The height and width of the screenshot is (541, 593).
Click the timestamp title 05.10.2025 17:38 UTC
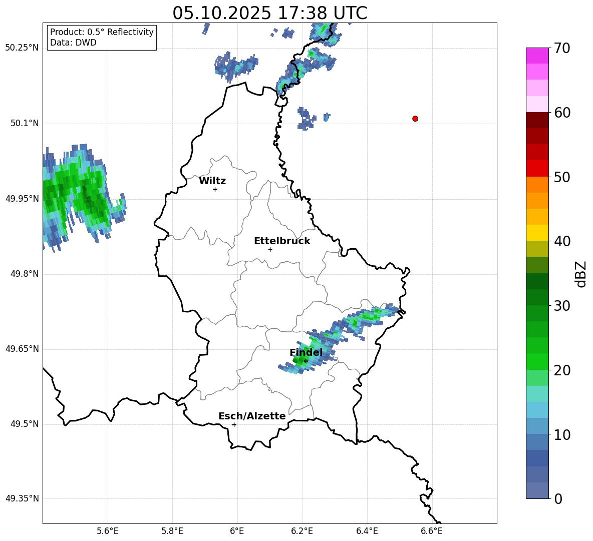coord(269,13)
